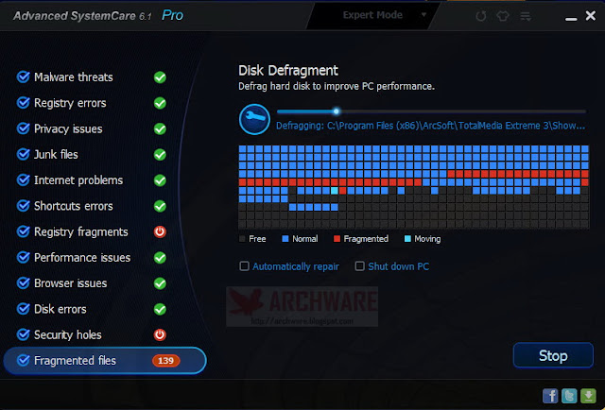The height and width of the screenshot is (410, 605).
Task: Open the more options menu icon
Action: (x=526, y=16)
